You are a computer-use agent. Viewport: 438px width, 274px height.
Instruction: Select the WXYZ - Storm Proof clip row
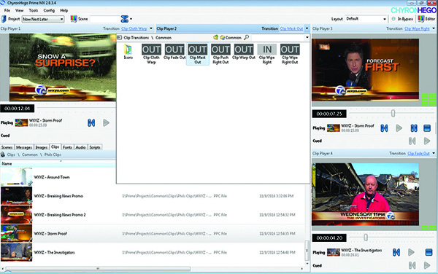(x=153, y=234)
